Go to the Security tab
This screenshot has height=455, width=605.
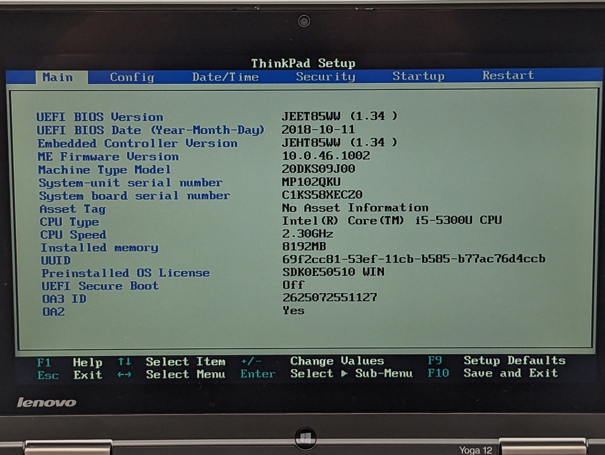(x=326, y=76)
